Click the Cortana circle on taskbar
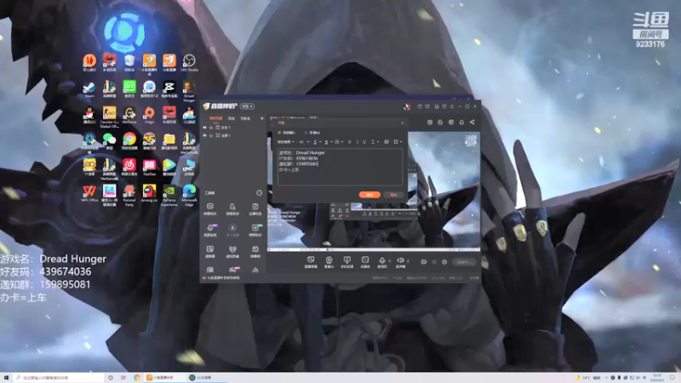Screen dimensions: 681x383 111,378
